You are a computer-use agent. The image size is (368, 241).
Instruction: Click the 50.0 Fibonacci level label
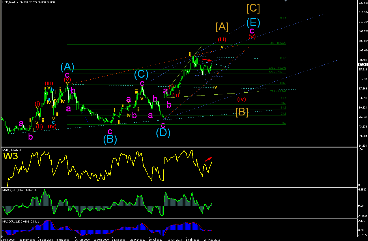pos(283,103)
